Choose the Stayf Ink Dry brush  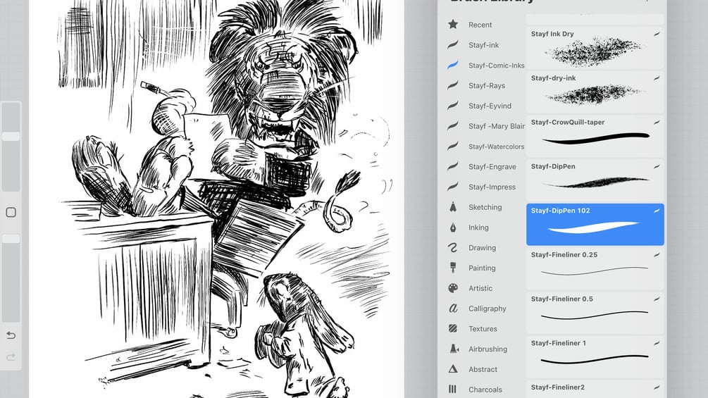(595, 47)
